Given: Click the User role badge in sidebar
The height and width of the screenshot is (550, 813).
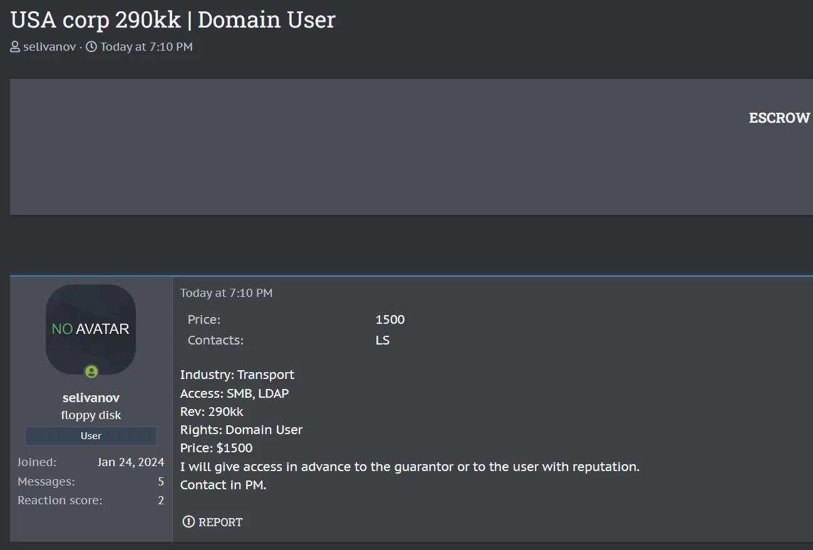Looking at the screenshot, I should tap(91, 436).
